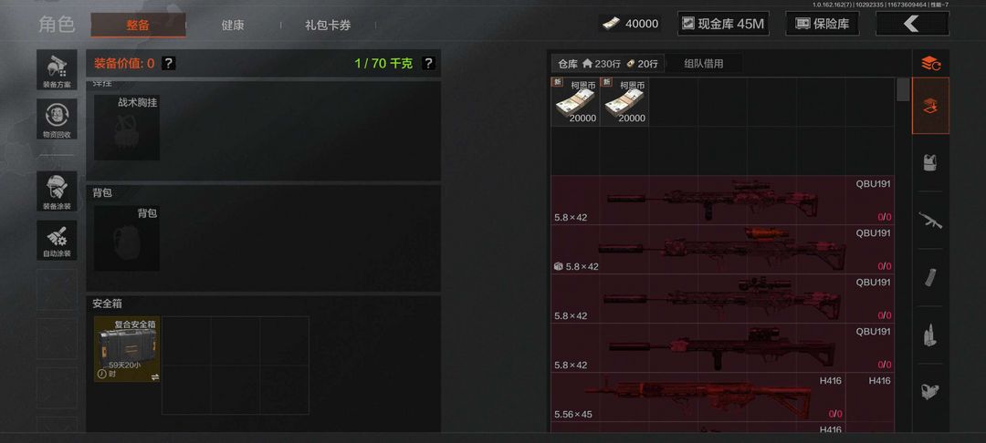This screenshot has height=443, width=986.
Task: Show help for weight limit question mark
Action: pos(428,64)
